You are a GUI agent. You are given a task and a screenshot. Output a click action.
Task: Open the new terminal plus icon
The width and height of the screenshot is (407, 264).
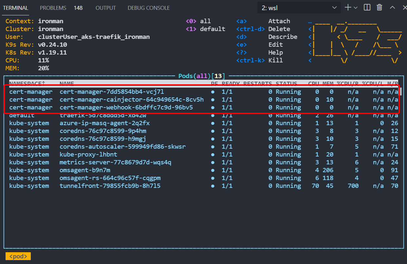click(x=348, y=8)
